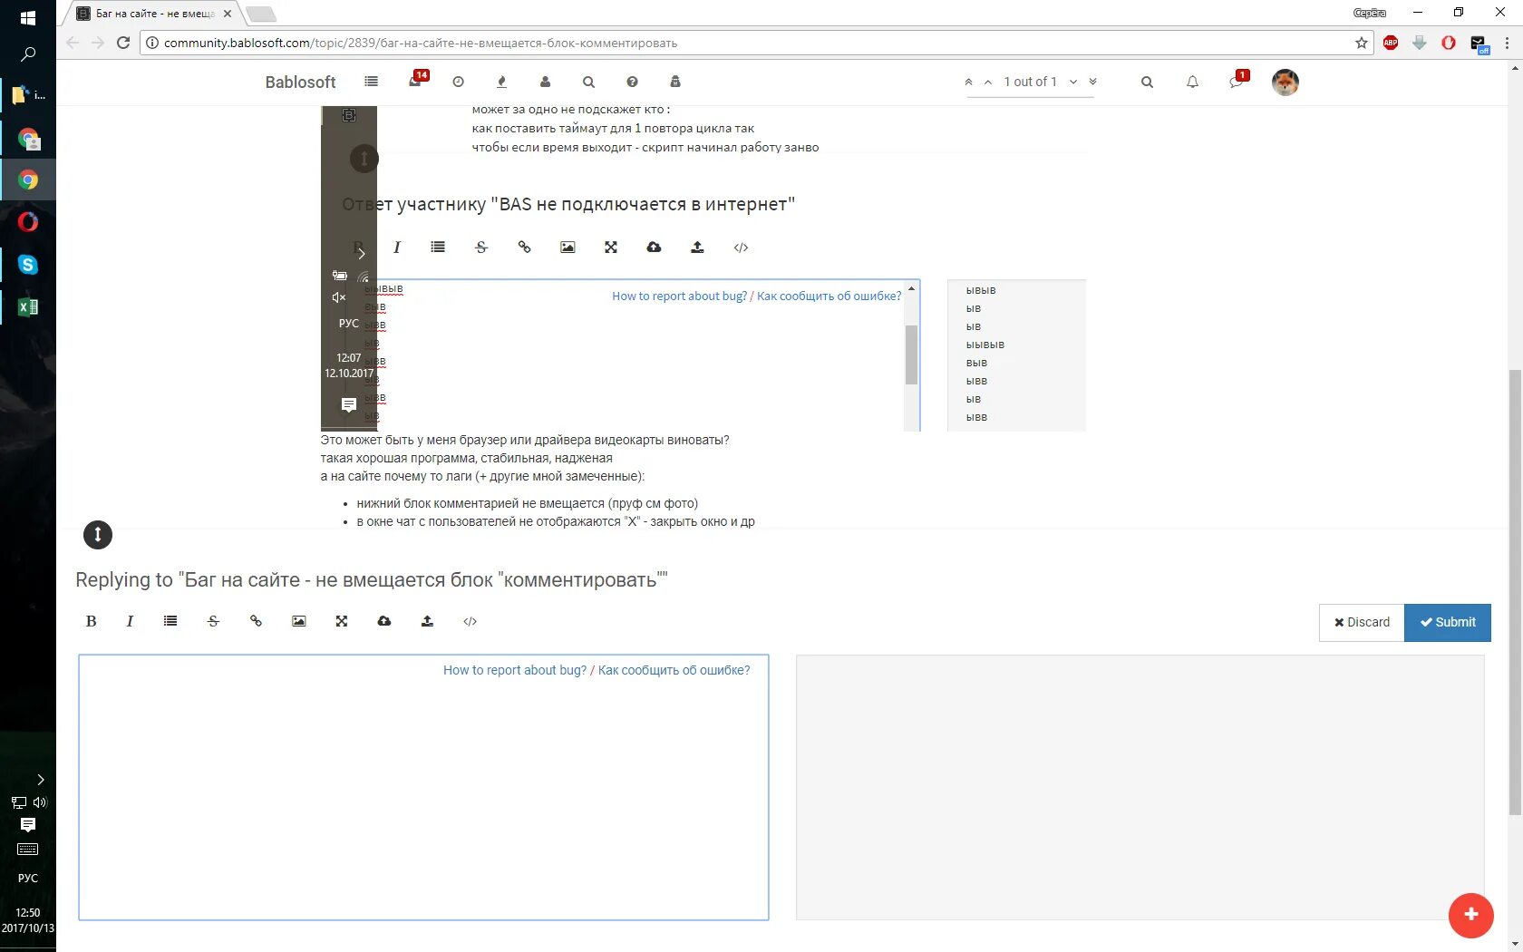This screenshot has width=1523, height=952.
Task: Insert link in reply composer
Action: 256,621
